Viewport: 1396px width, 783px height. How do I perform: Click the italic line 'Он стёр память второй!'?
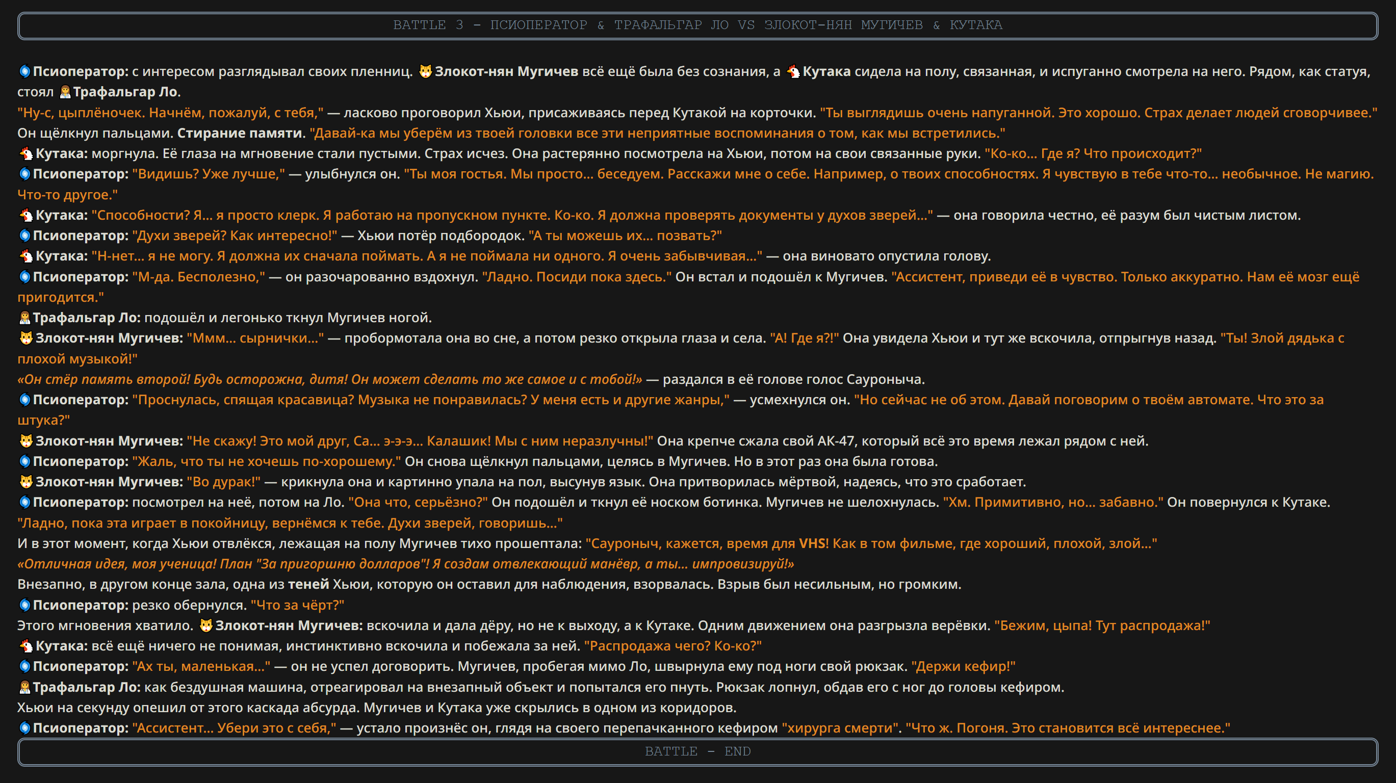[x=329, y=379]
